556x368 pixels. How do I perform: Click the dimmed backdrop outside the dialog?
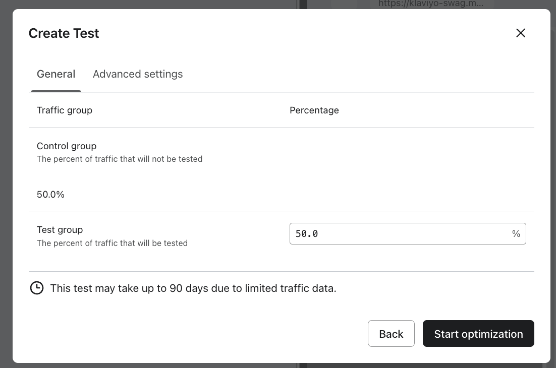tap(5, 202)
